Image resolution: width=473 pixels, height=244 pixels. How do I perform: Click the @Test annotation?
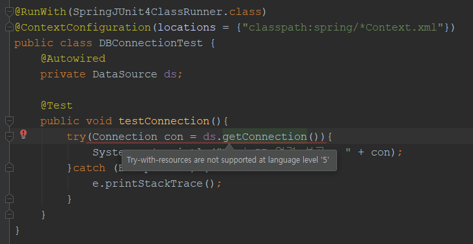(57, 105)
